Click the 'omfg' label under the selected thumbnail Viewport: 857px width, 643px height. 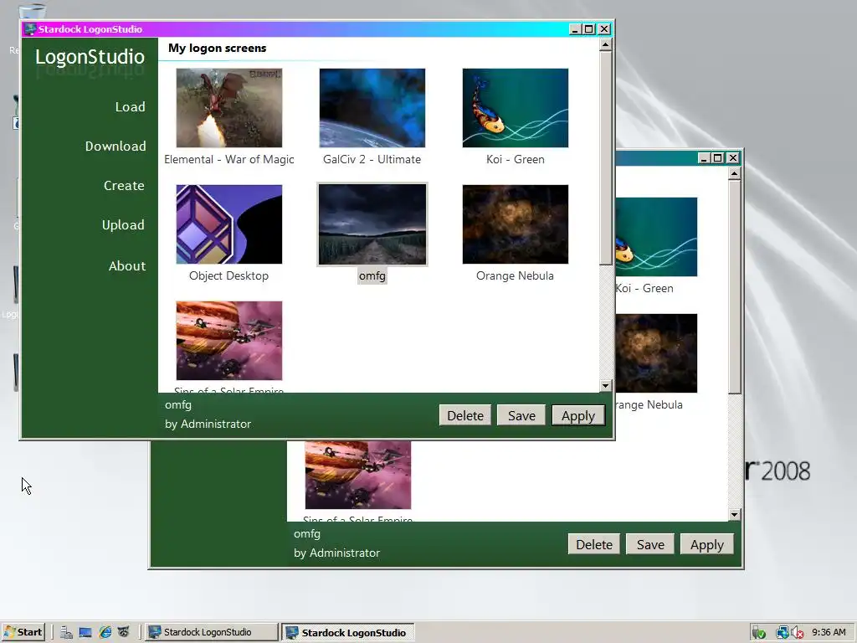372,276
